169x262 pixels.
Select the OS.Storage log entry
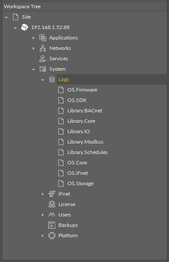click(x=80, y=183)
